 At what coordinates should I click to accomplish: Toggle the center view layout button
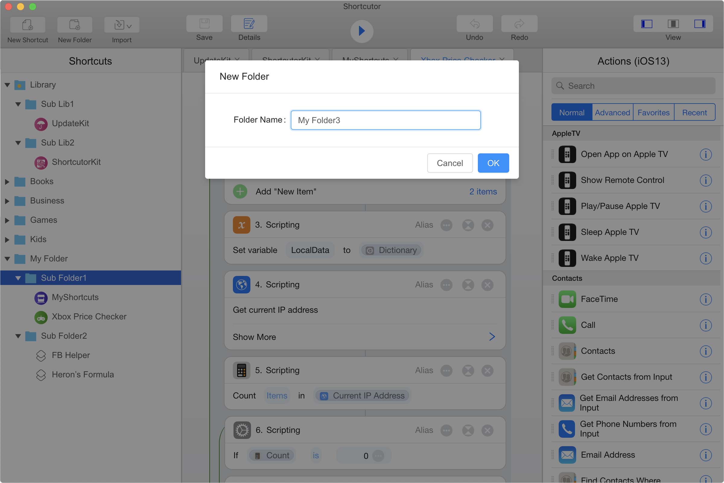pyautogui.click(x=673, y=24)
